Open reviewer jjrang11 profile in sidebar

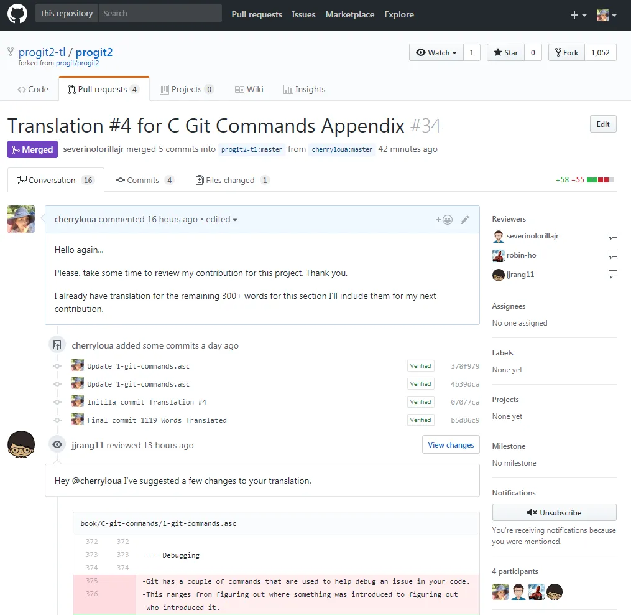point(520,275)
